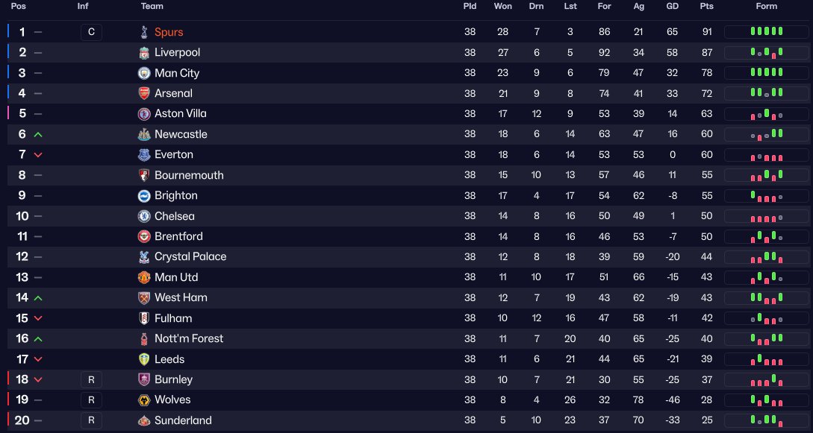Sort table by GD column header

[673, 6]
